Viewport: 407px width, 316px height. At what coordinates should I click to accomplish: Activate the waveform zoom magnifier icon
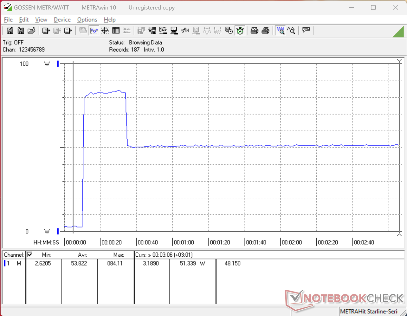point(280,30)
